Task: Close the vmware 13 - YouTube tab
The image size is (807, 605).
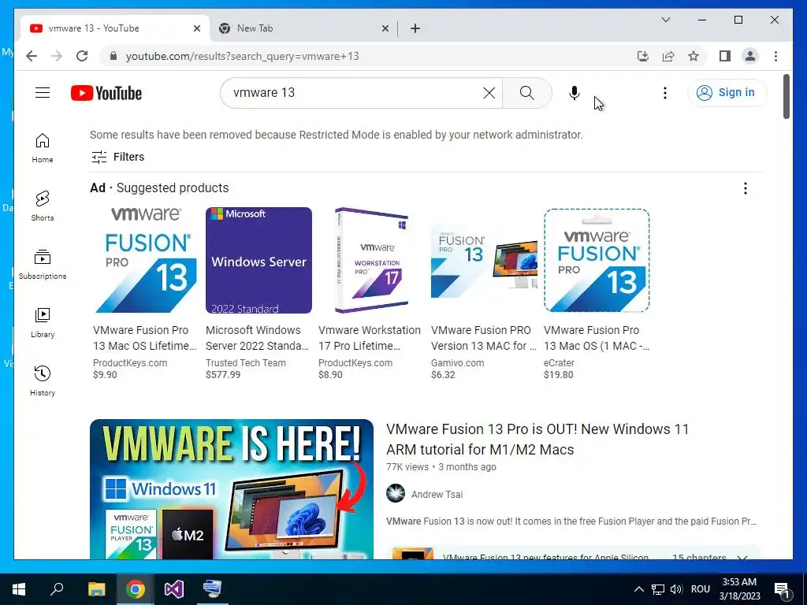Action: tap(196, 28)
